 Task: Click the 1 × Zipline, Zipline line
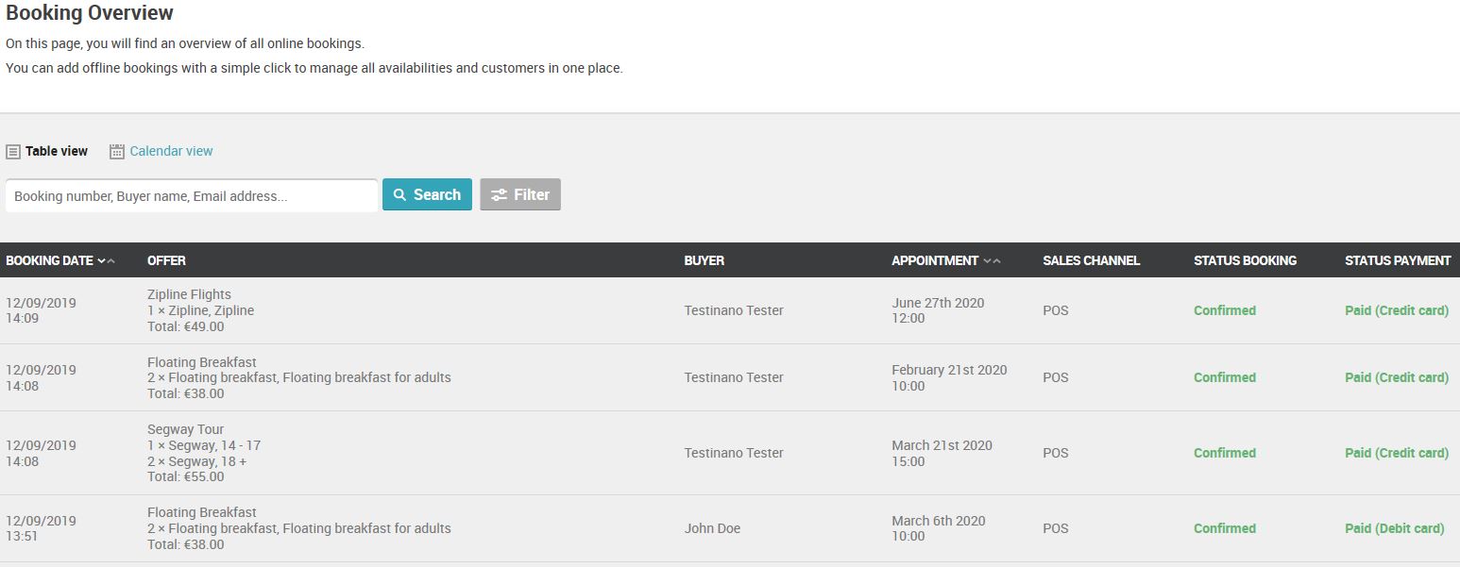coord(200,310)
